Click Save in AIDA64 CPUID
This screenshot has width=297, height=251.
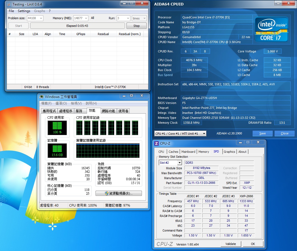(x=262, y=133)
